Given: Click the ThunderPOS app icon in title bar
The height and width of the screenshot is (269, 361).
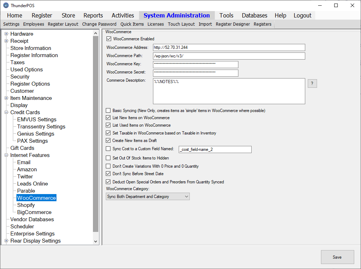Looking at the screenshot, I should (6, 5).
